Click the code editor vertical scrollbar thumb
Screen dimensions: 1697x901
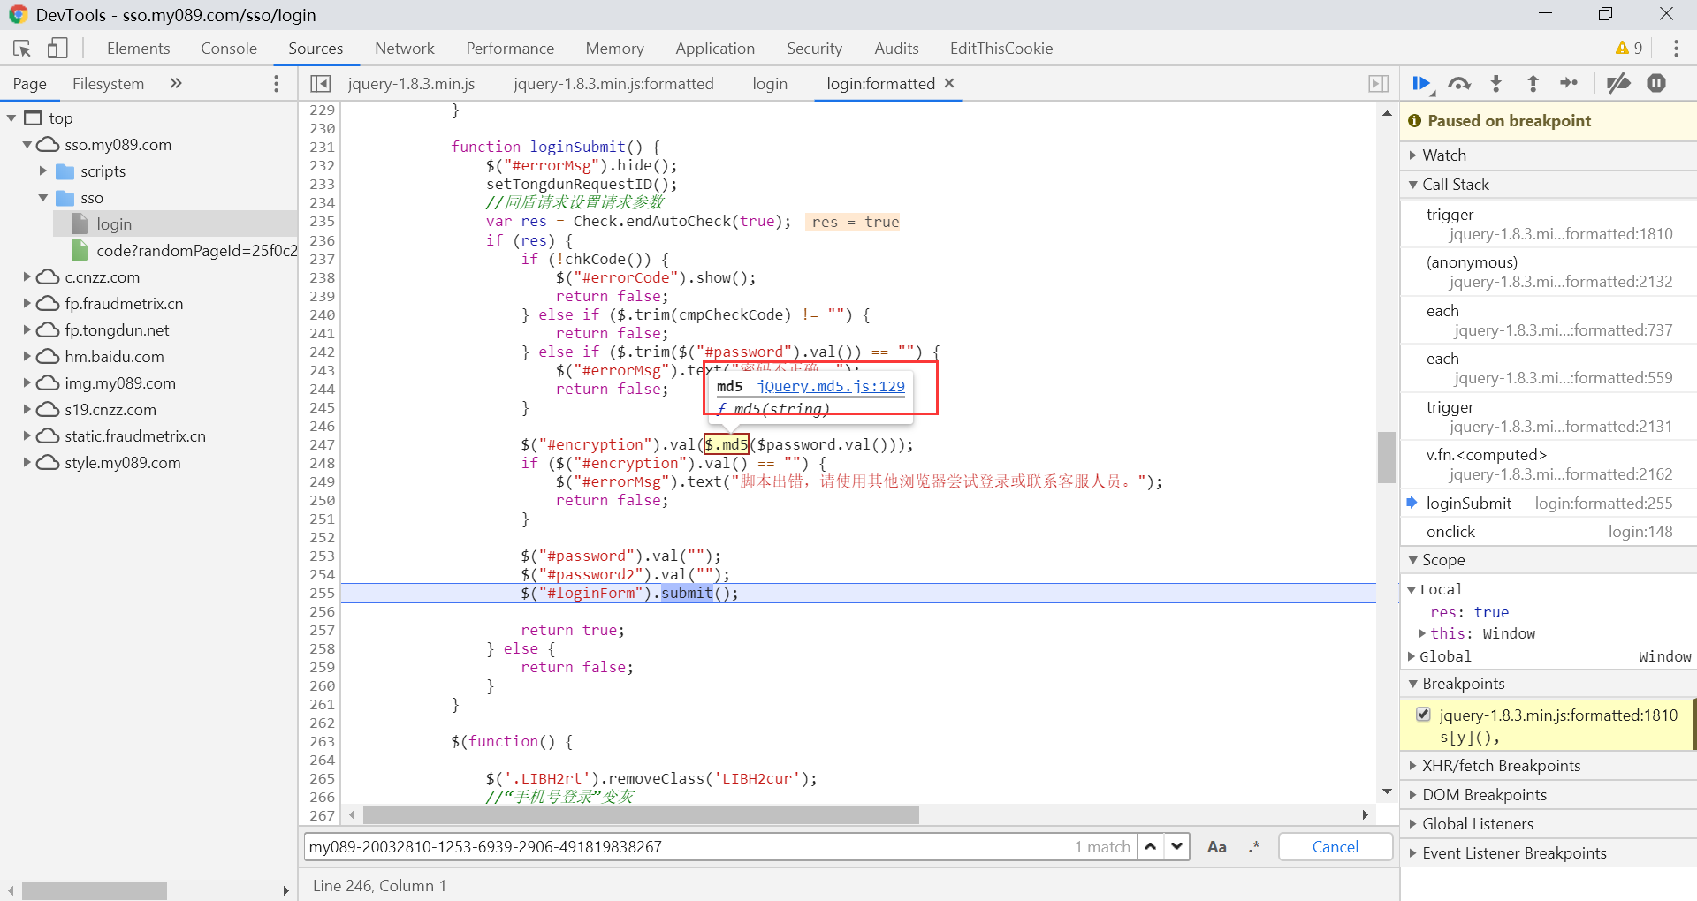(x=1387, y=457)
